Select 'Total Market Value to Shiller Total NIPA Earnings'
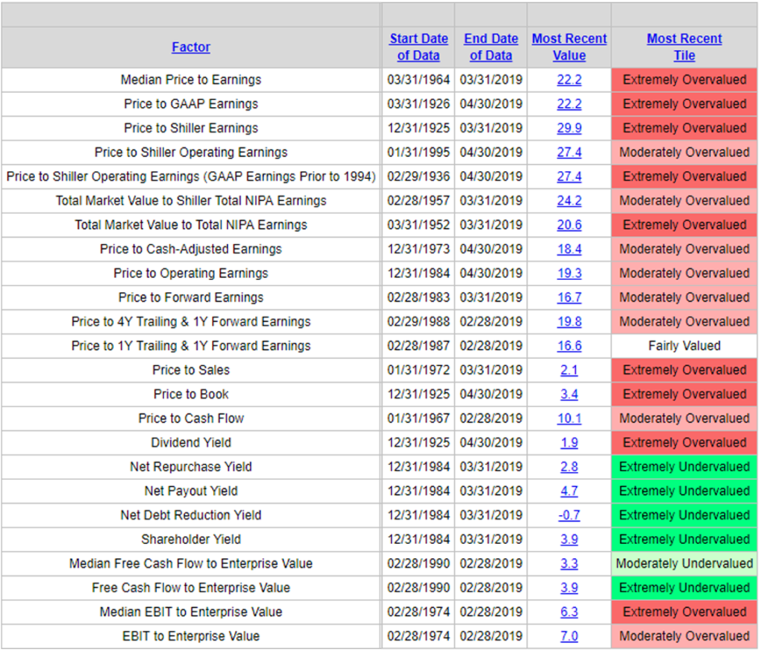Viewport: 761px width, 651px height. (191, 201)
